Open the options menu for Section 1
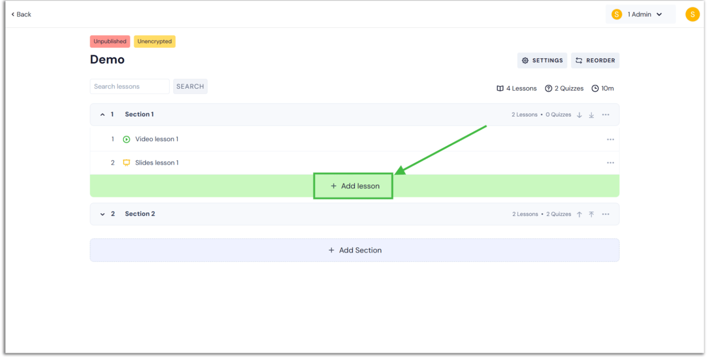 pos(606,114)
